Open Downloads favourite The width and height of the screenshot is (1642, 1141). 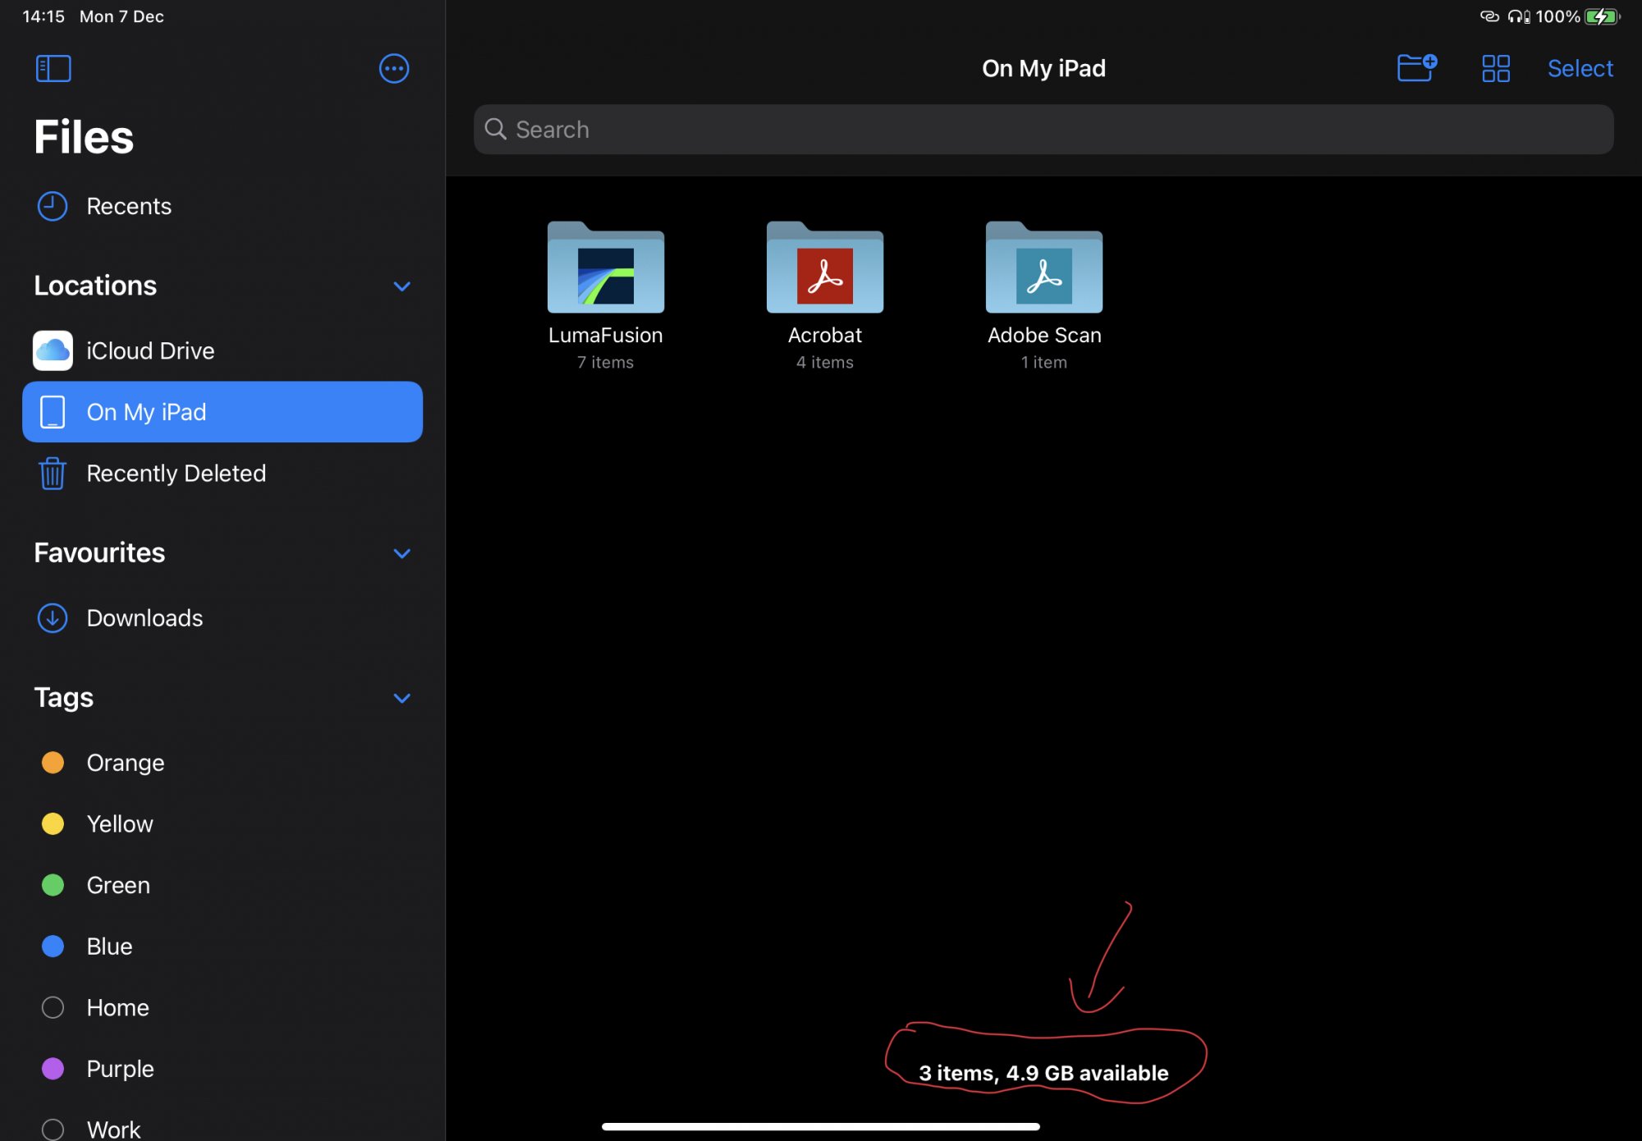[x=144, y=617]
